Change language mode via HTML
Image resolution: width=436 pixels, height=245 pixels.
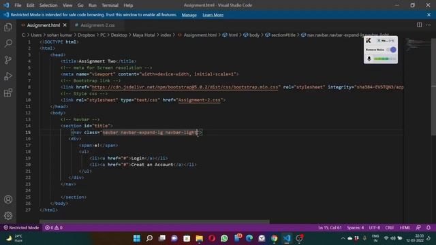[x=405, y=227]
